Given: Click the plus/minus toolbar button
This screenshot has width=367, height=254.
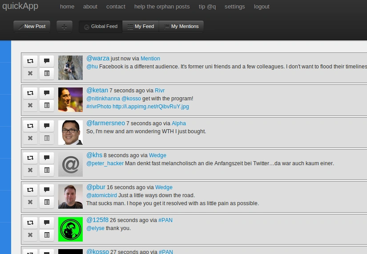Looking at the screenshot, I should (65, 27).
